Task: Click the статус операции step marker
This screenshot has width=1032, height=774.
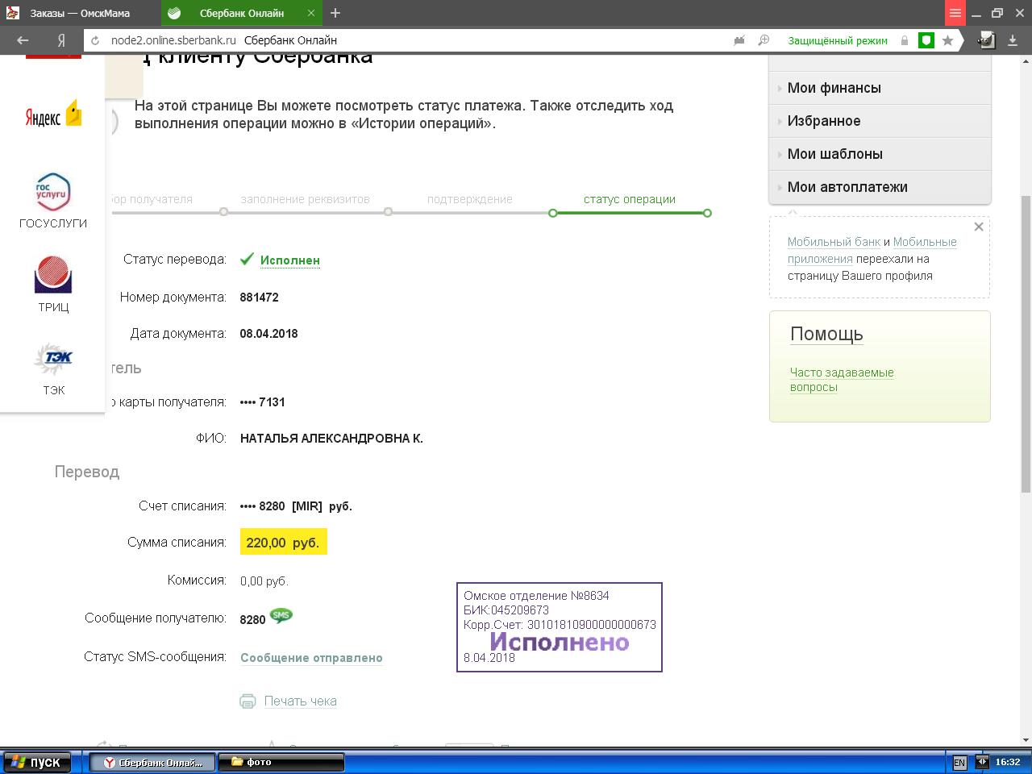Action: tap(707, 213)
